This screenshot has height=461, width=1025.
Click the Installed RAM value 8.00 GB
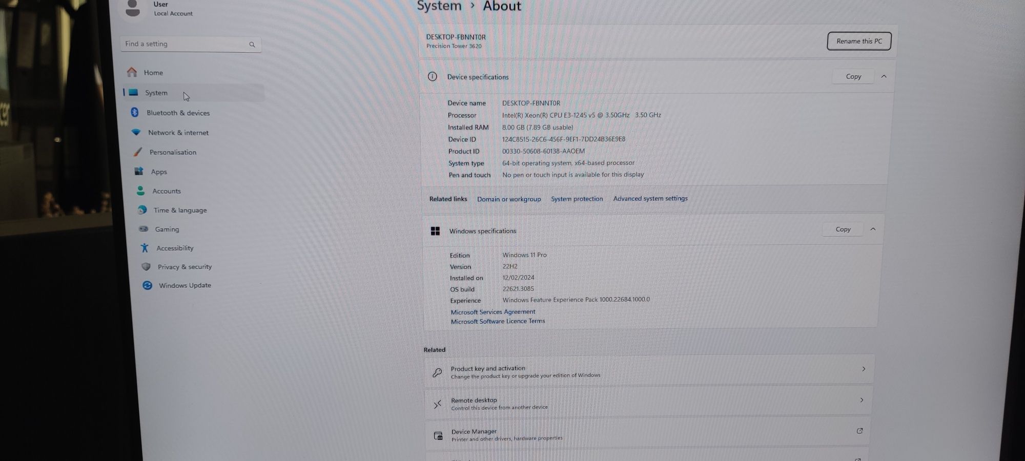point(538,127)
